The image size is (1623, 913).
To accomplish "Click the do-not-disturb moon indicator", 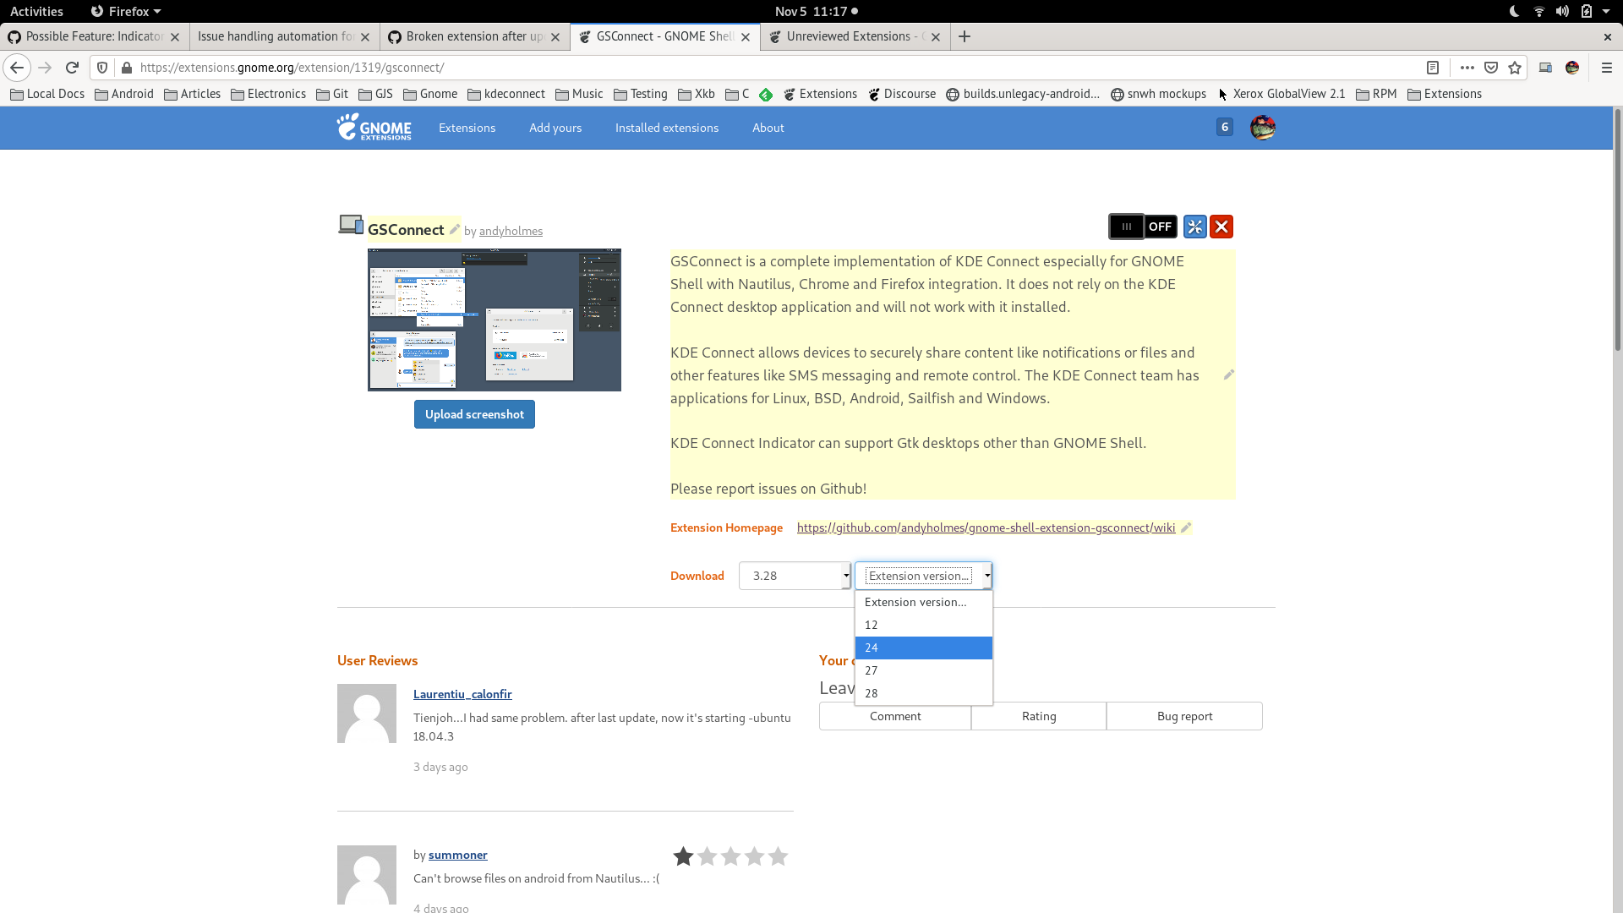I will pyautogui.click(x=1513, y=11).
